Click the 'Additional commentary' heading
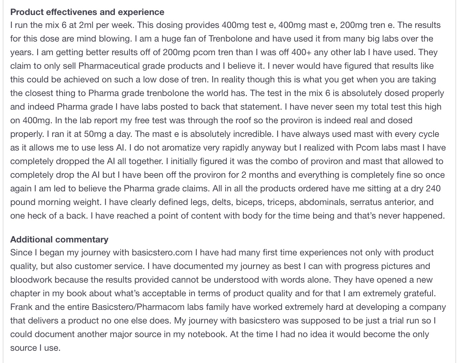The image size is (467, 363). 59,239
